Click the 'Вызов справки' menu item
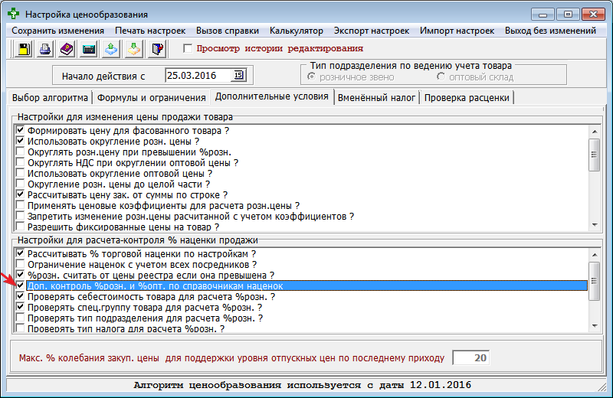Viewport: 613px width, 398px height. [x=228, y=31]
